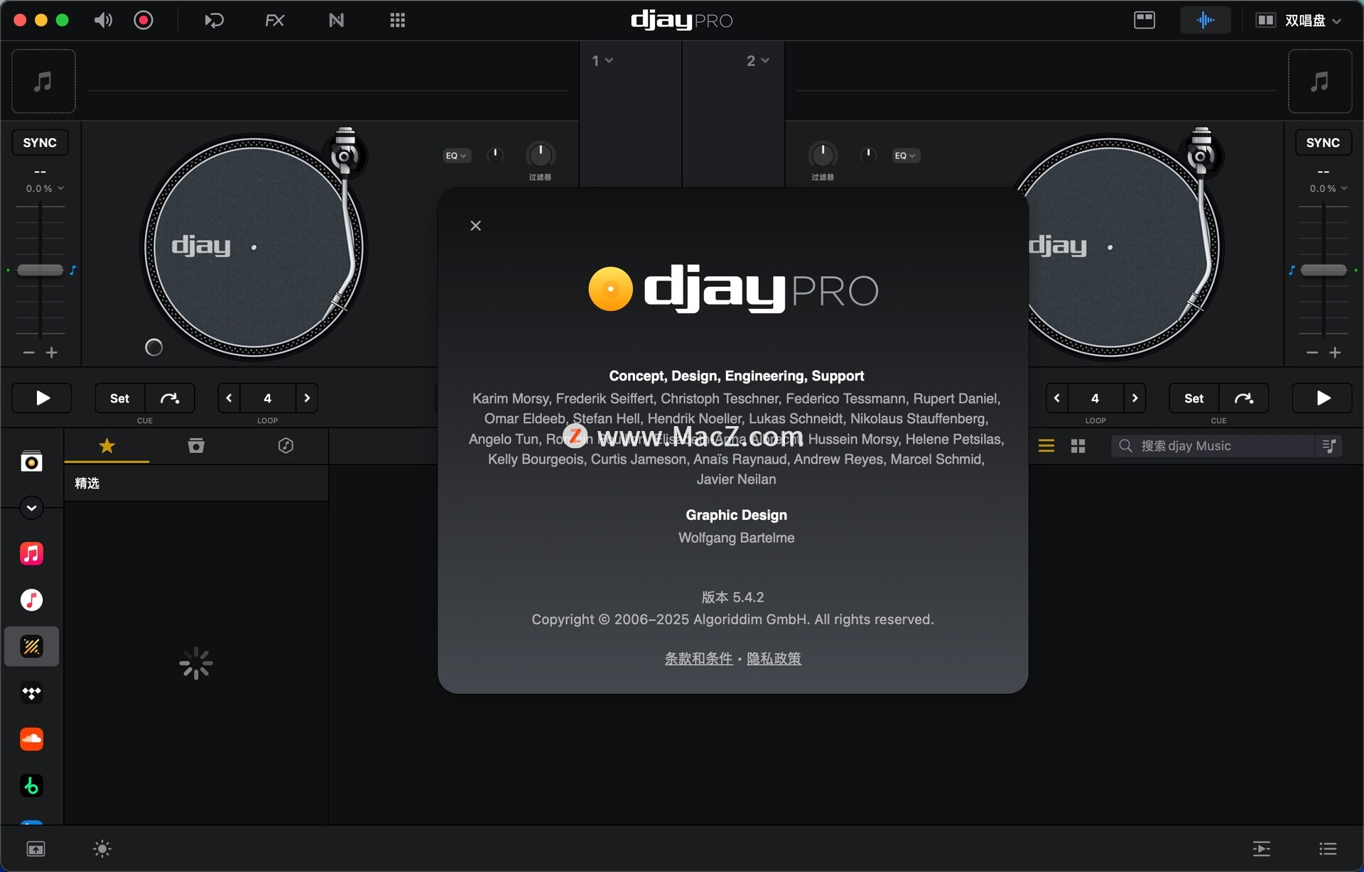Select the archive box tab
This screenshot has height=872, width=1364.
click(x=196, y=445)
